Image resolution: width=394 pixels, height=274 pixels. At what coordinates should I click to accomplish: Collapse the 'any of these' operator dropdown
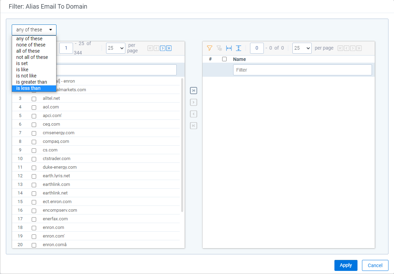[34, 30]
